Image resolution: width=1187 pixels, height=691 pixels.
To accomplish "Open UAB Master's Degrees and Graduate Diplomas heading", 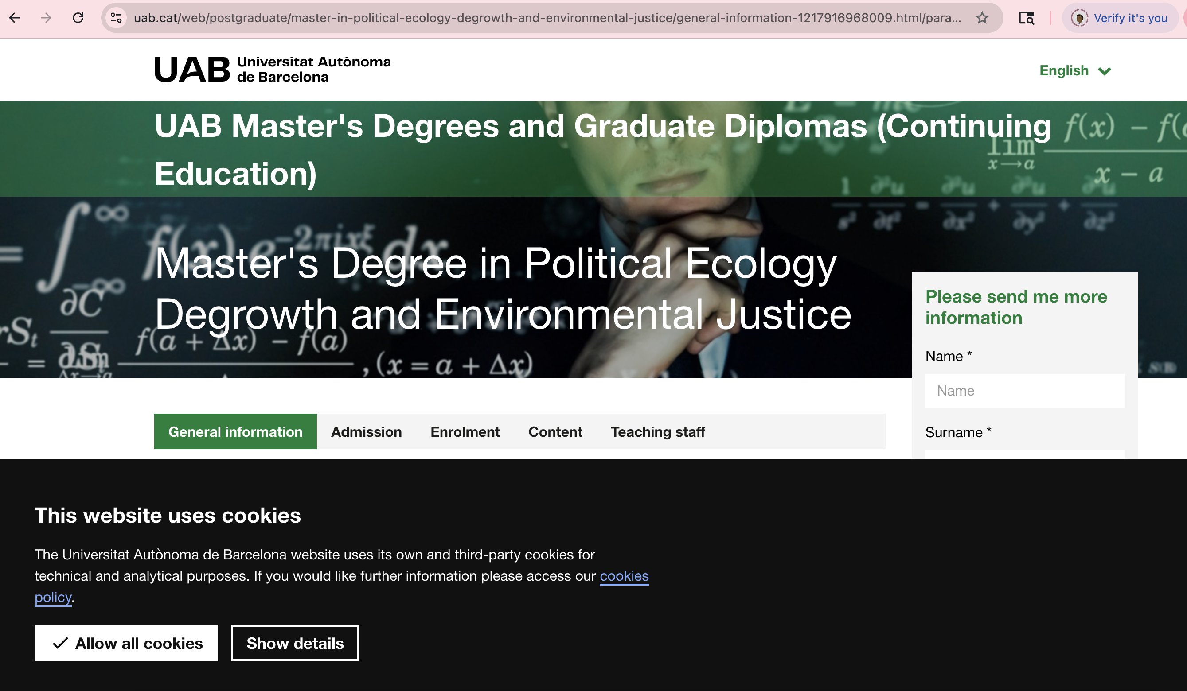I will (x=603, y=149).
